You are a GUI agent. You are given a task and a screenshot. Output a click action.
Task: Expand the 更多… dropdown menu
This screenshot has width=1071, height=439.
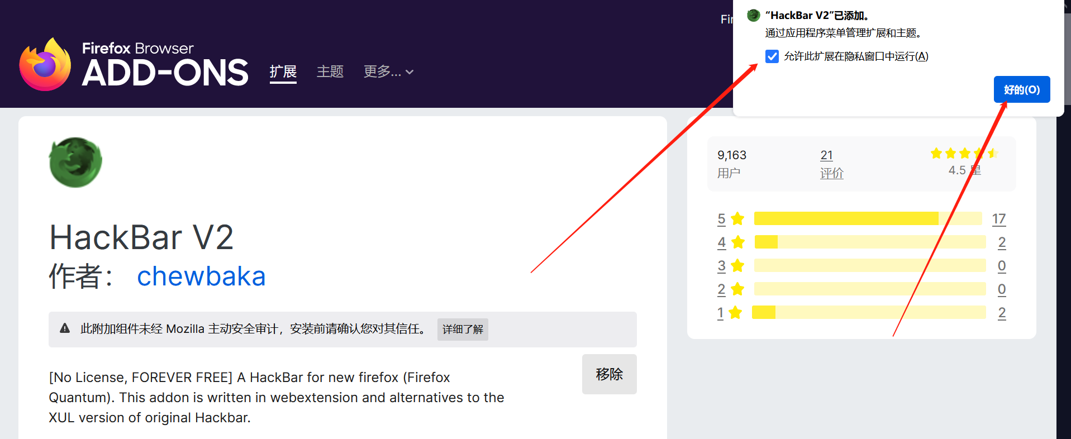(x=388, y=71)
